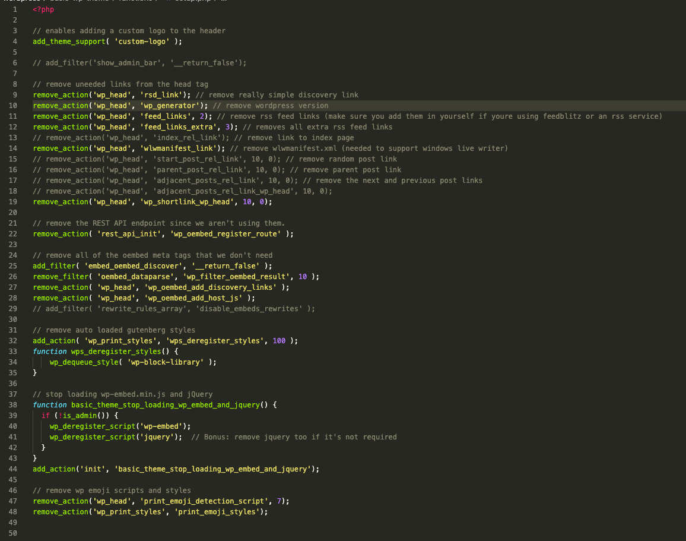Screen dimensions: 686x541
Task: Click the commented 'show_admin_bar' filter line
Action: pos(139,63)
